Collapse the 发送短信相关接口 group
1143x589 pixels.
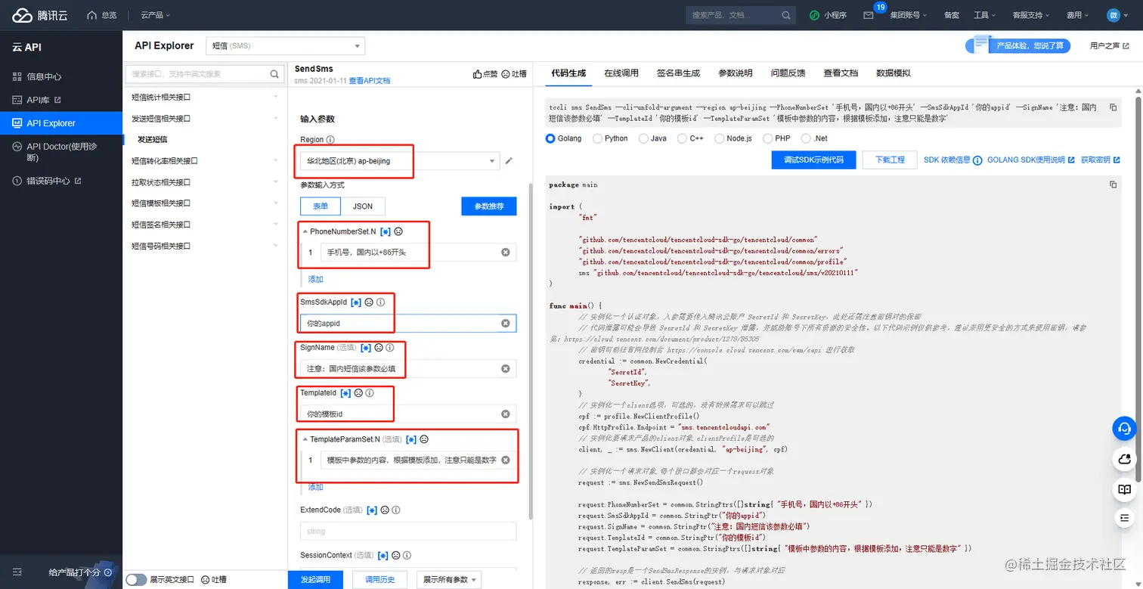click(204, 118)
